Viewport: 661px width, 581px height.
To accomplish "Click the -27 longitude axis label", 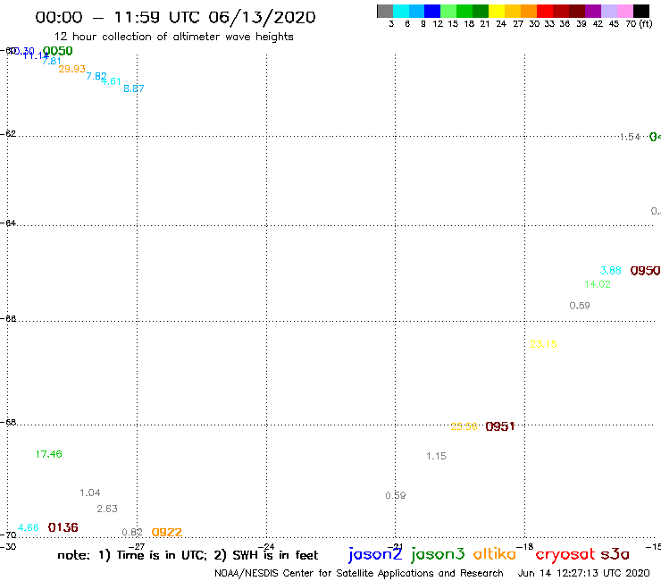I will [137, 547].
